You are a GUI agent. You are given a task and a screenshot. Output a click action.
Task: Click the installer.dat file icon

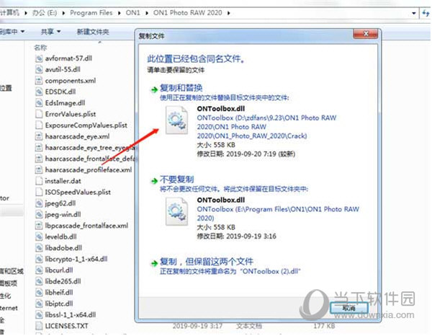tap(39, 181)
